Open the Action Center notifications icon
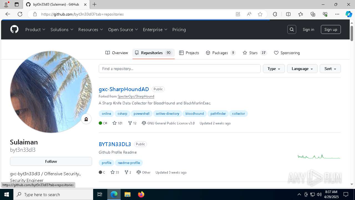 (346, 194)
